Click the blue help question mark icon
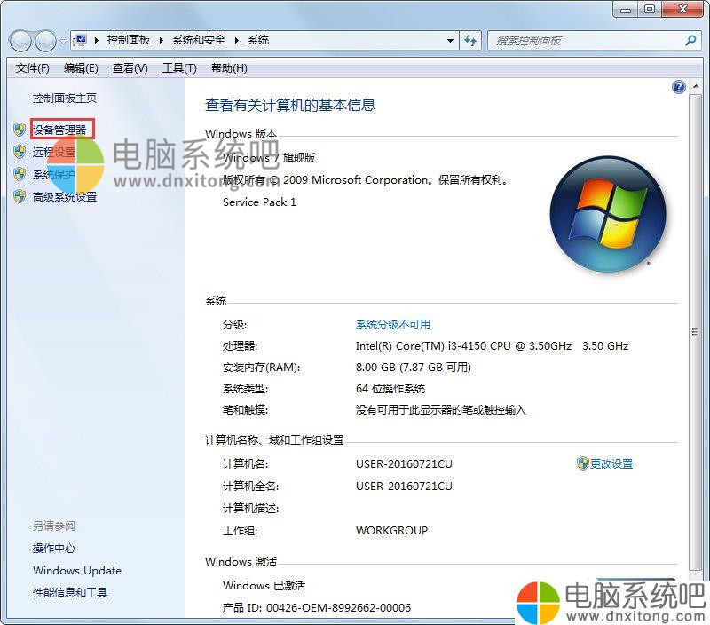 point(678,87)
